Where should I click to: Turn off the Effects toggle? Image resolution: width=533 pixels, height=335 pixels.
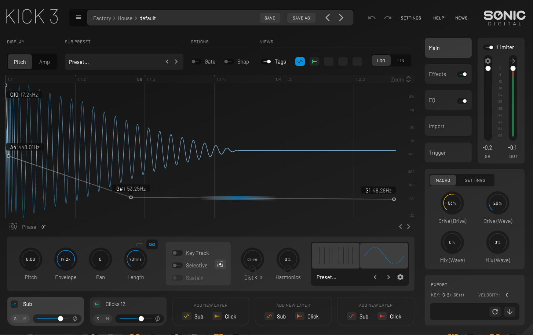(x=462, y=74)
